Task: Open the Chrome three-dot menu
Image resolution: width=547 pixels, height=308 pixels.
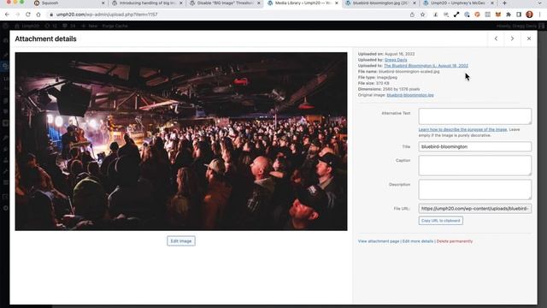Action: pyautogui.click(x=540, y=15)
